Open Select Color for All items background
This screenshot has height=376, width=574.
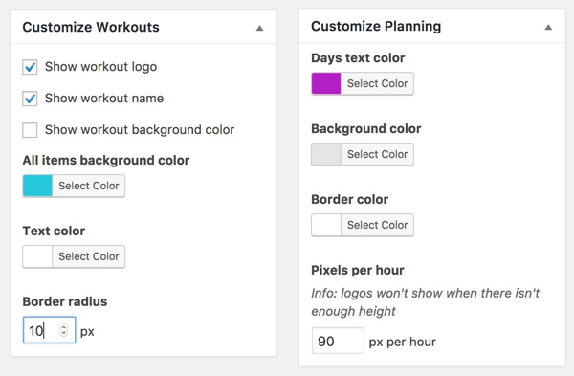89,186
